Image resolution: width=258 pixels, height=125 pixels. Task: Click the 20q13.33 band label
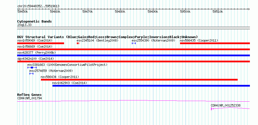coord(24,25)
